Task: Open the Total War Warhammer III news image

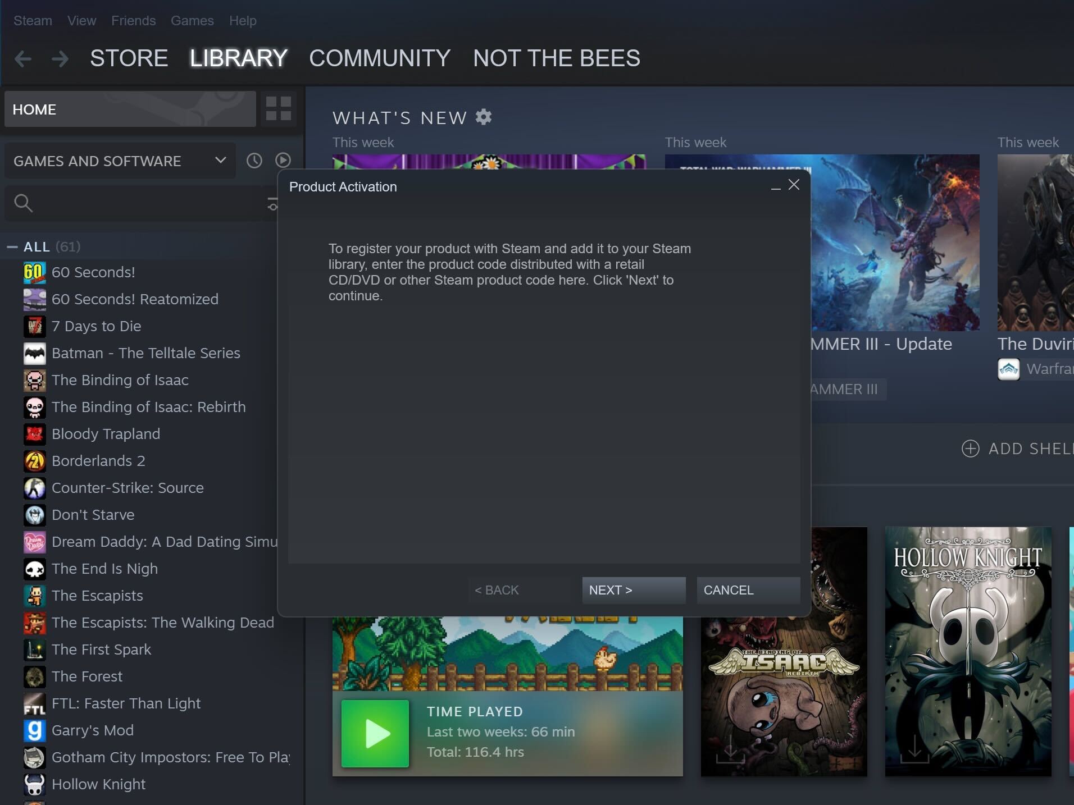Action: pyautogui.click(x=895, y=243)
